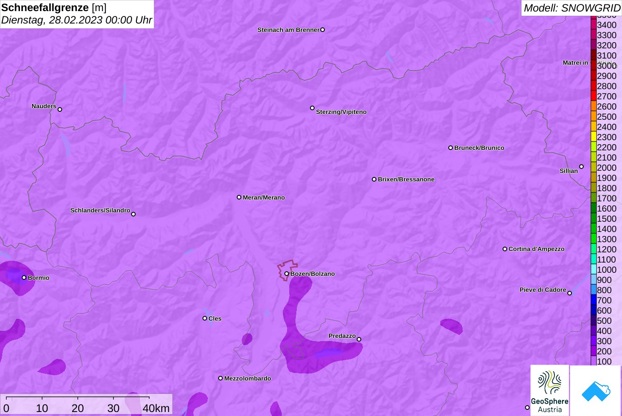The image size is (622, 416).
Task: Select the Cortina d'Ampezzo marker
Action: (x=505, y=249)
